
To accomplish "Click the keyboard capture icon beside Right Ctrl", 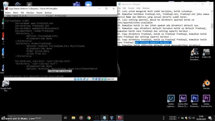I will (x=105, y=79).
